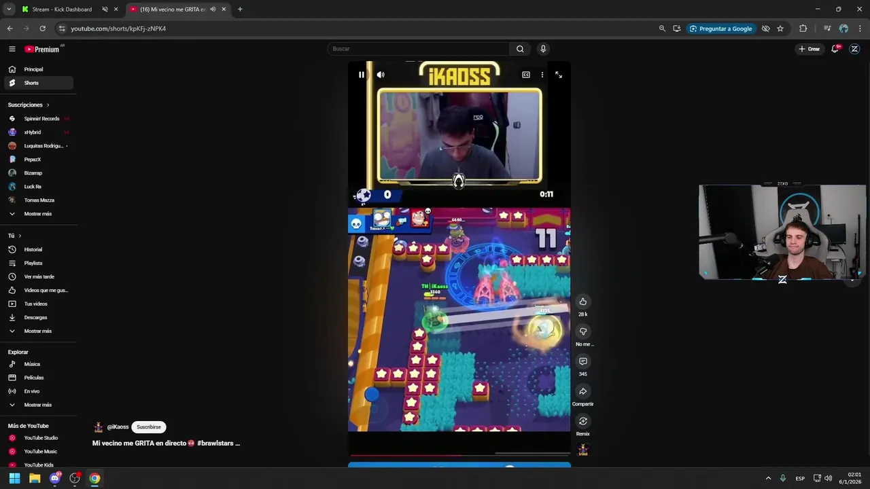
Task: Open Chrome media controls icon
Action: click(827, 29)
